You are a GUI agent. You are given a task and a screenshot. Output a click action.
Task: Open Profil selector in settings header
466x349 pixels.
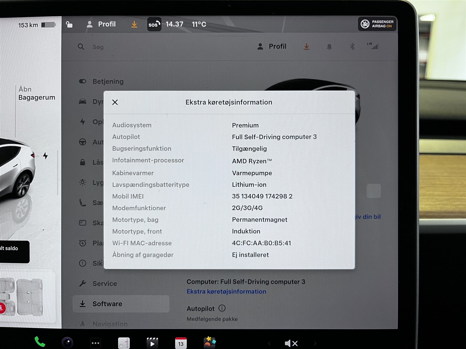point(272,47)
